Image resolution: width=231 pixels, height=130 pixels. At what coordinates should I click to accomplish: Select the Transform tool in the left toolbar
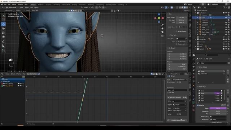[3, 37]
